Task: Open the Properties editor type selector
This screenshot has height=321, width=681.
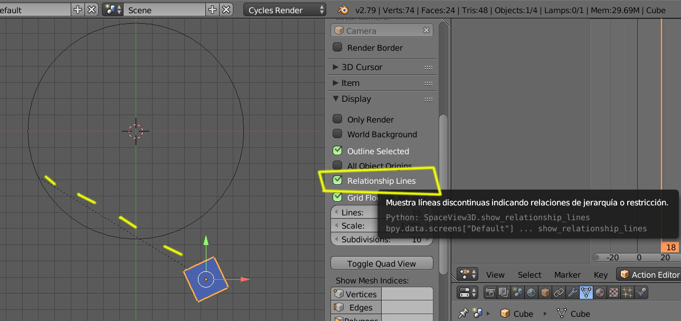Action: [468, 292]
